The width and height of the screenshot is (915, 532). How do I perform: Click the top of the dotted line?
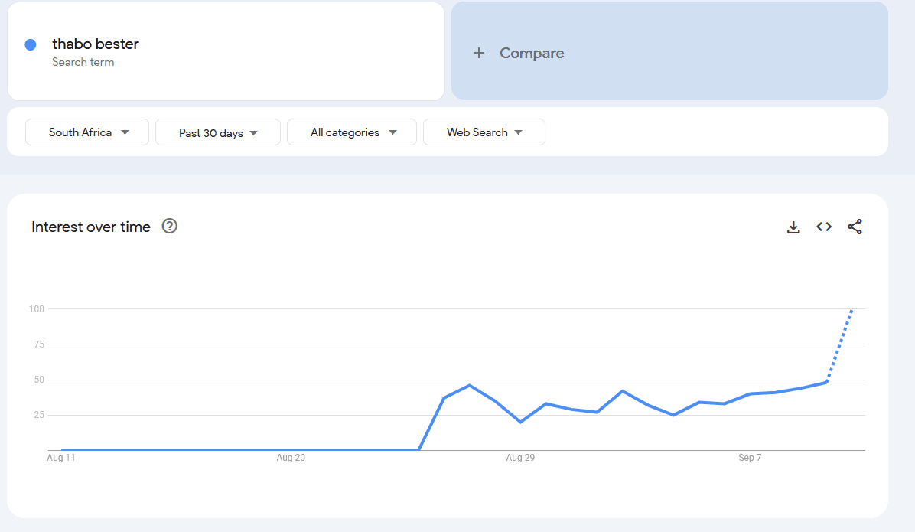[852, 310]
